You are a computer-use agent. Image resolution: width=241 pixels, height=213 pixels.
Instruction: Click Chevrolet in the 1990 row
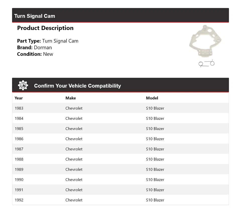(74, 180)
